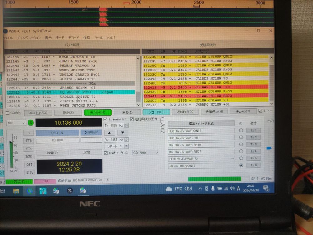The width and height of the screenshot is (313, 235).
Task: Click the 送信許可(n) button
Action: pos(185,112)
